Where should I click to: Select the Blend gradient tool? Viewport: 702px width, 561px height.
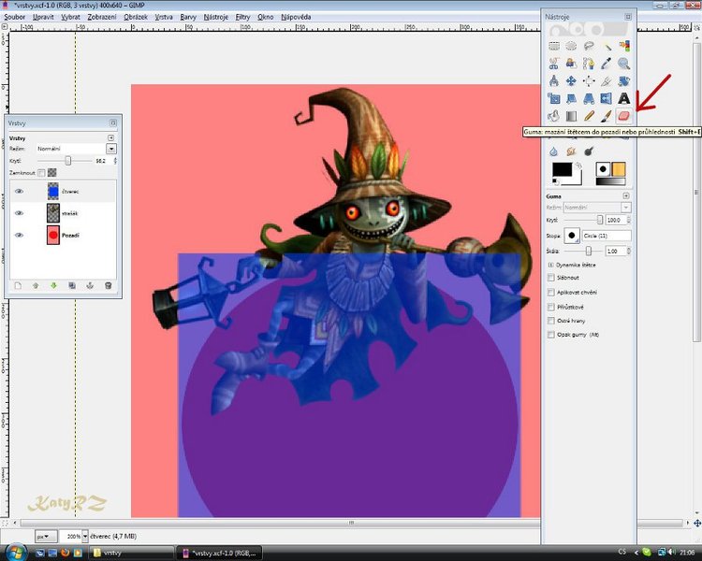point(571,116)
